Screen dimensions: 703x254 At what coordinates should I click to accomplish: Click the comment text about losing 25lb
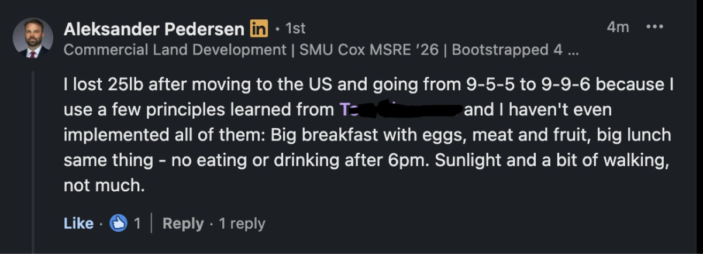[368, 135]
